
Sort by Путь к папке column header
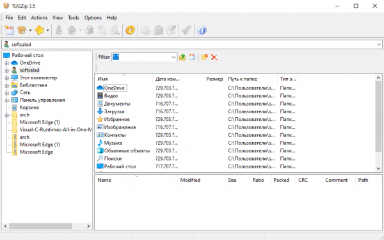click(252, 79)
